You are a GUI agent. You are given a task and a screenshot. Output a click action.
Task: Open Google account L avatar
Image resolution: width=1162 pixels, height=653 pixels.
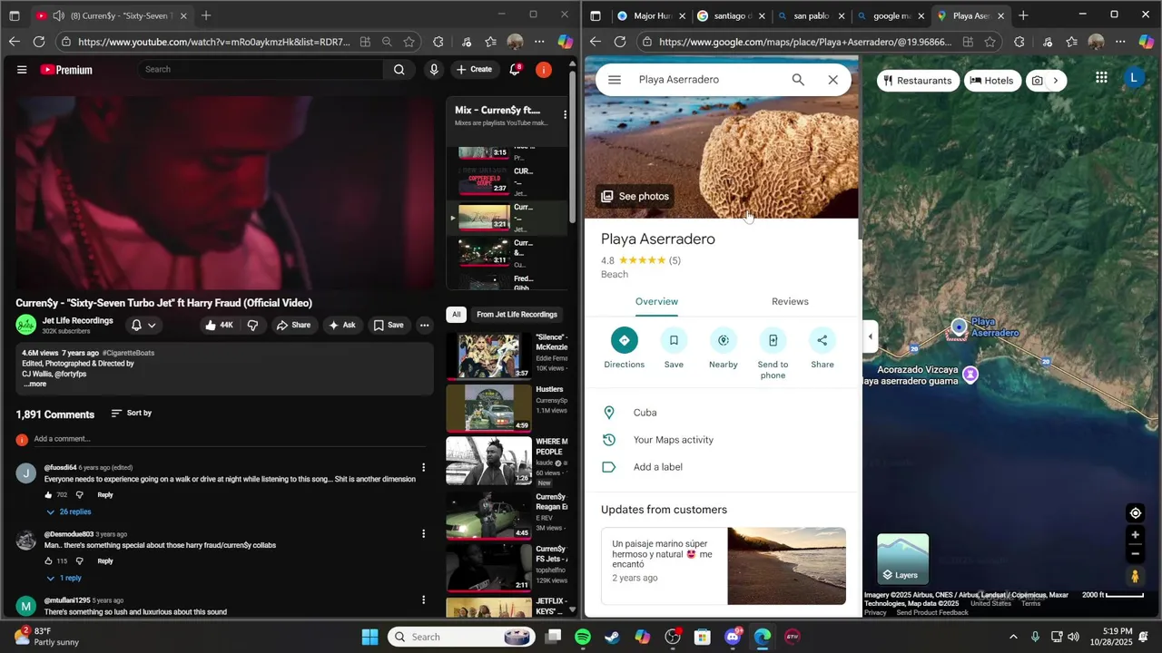coord(1133,78)
